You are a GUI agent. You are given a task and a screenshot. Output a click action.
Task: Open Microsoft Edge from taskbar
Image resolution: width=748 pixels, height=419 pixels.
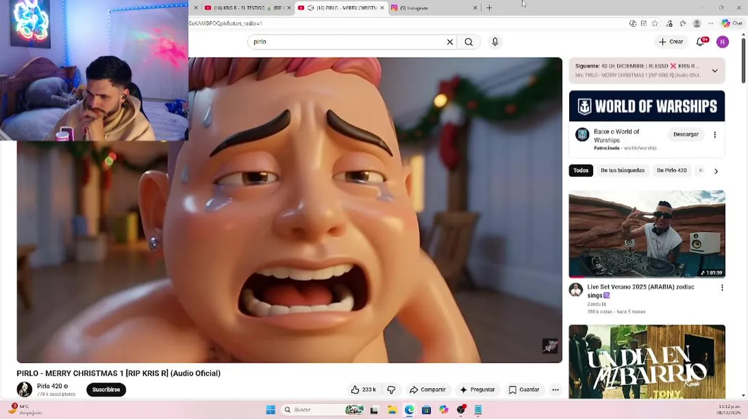point(409,410)
